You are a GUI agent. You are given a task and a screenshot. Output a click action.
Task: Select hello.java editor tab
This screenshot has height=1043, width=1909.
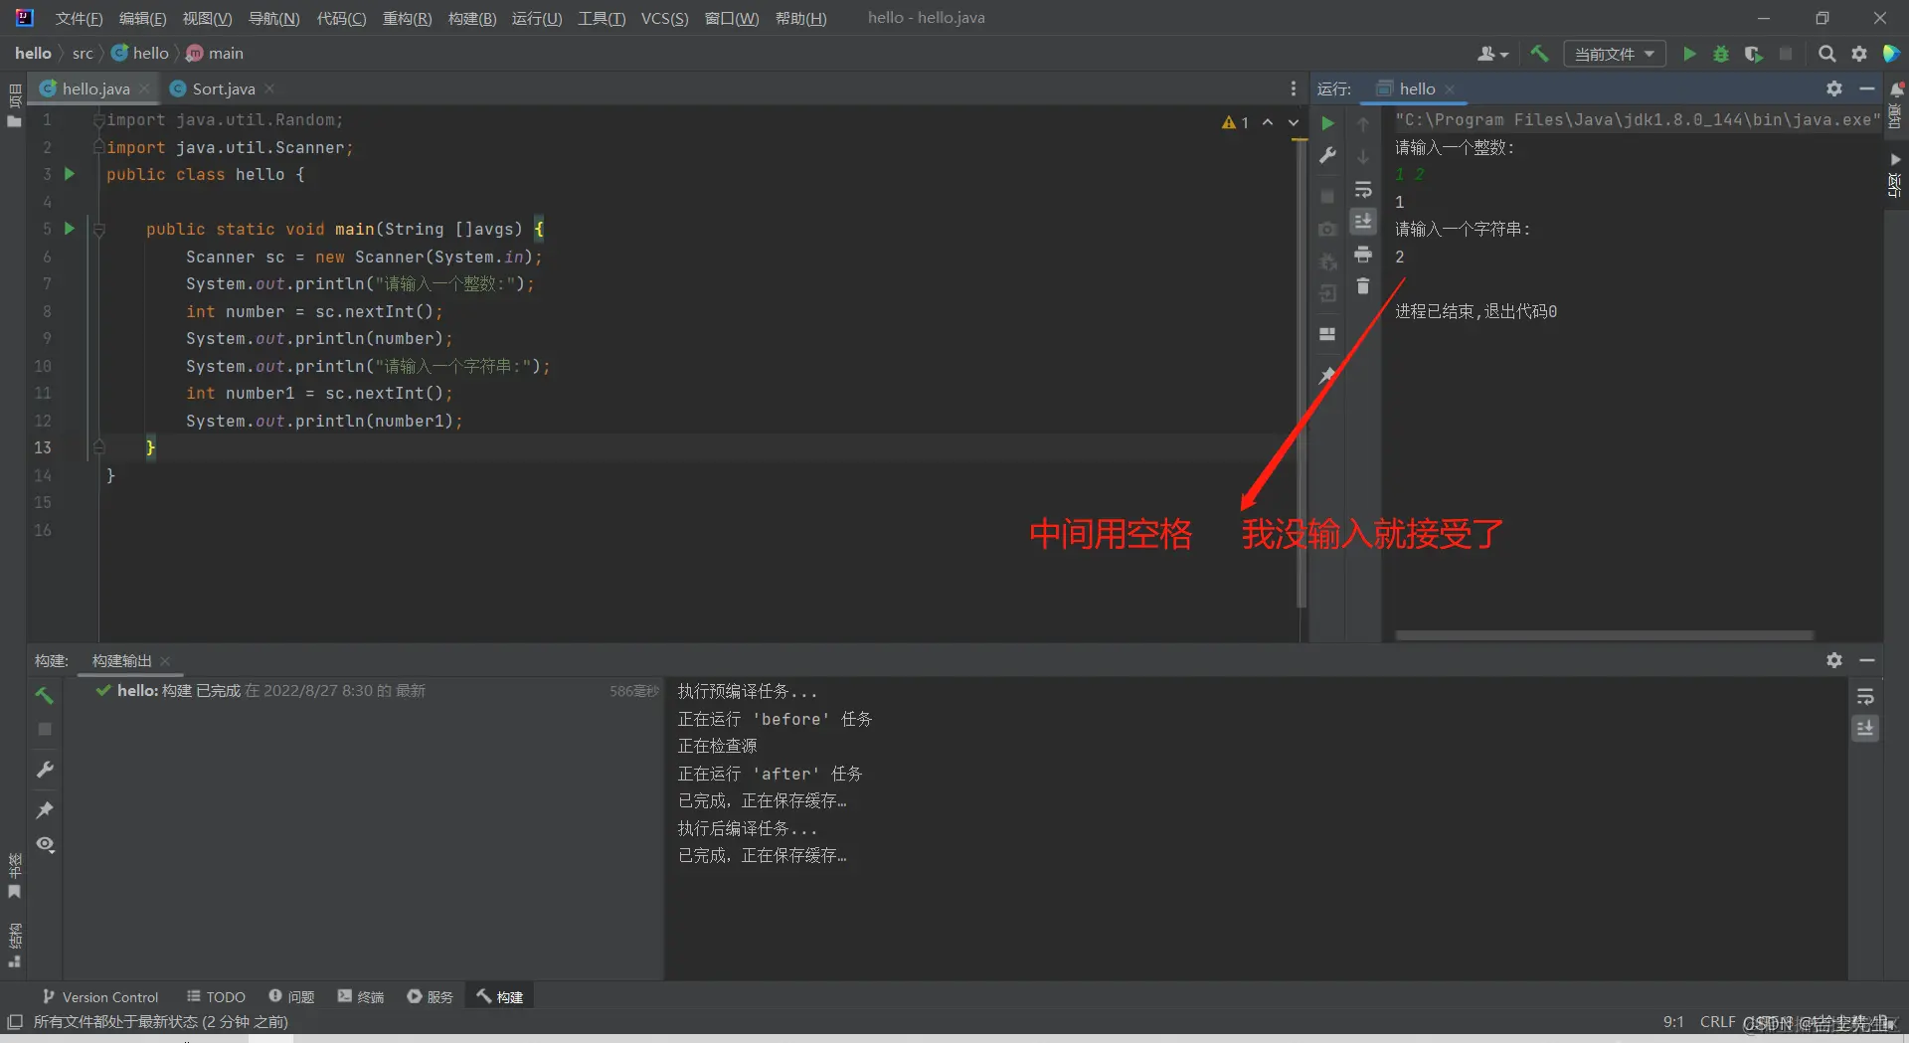pos(95,88)
